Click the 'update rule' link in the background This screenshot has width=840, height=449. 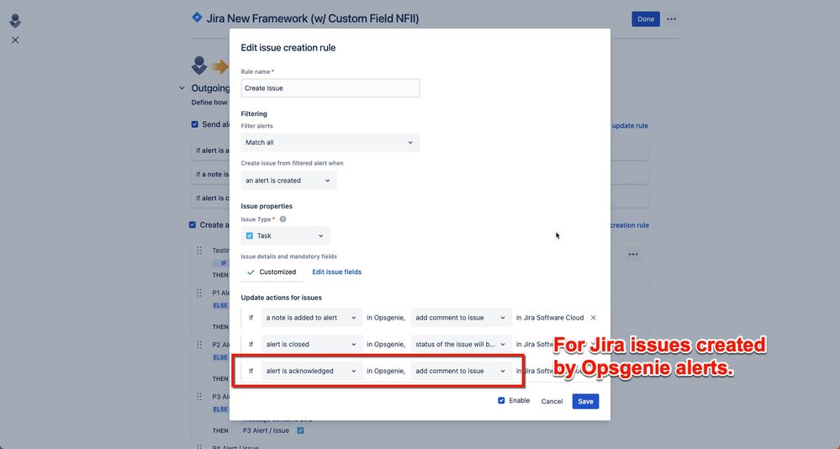click(630, 126)
